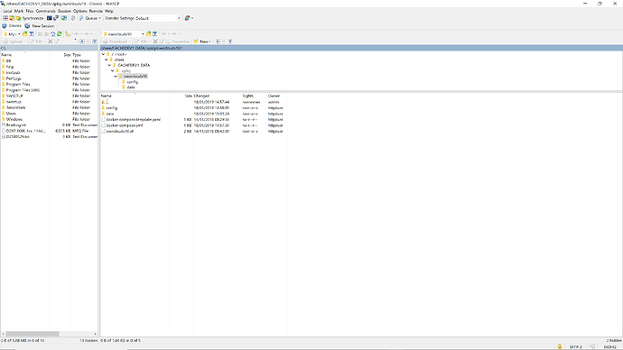Refresh the local panel with green arrows icon
Image resolution: width=623 pixels, height=350 pixels.
click(x=60, y=34)
